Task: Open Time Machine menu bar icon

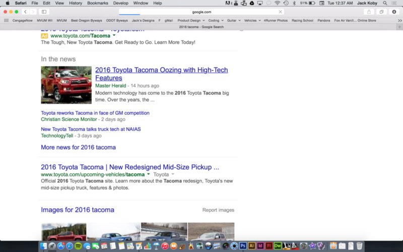Action: point(286,3)
